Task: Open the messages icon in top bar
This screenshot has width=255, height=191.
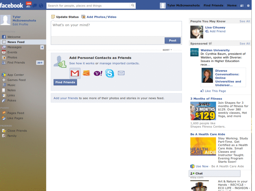Action: 34,6
